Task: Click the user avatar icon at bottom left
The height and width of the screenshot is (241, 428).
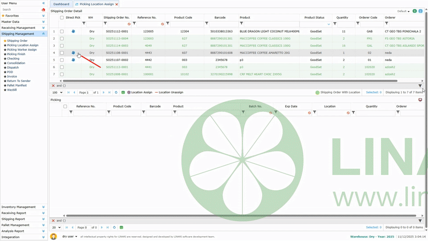Action: coord(53,236)
